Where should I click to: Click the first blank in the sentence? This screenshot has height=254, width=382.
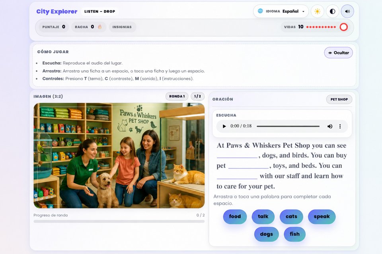click(x=237, y=156)
